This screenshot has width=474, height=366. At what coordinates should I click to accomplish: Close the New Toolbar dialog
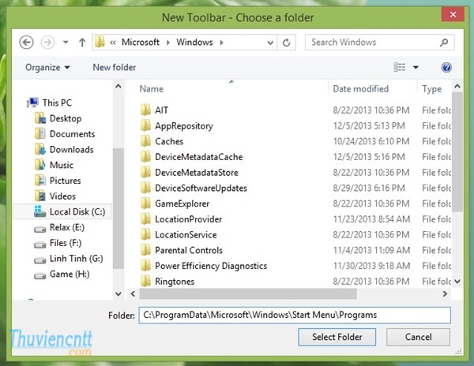coord(453,14)
